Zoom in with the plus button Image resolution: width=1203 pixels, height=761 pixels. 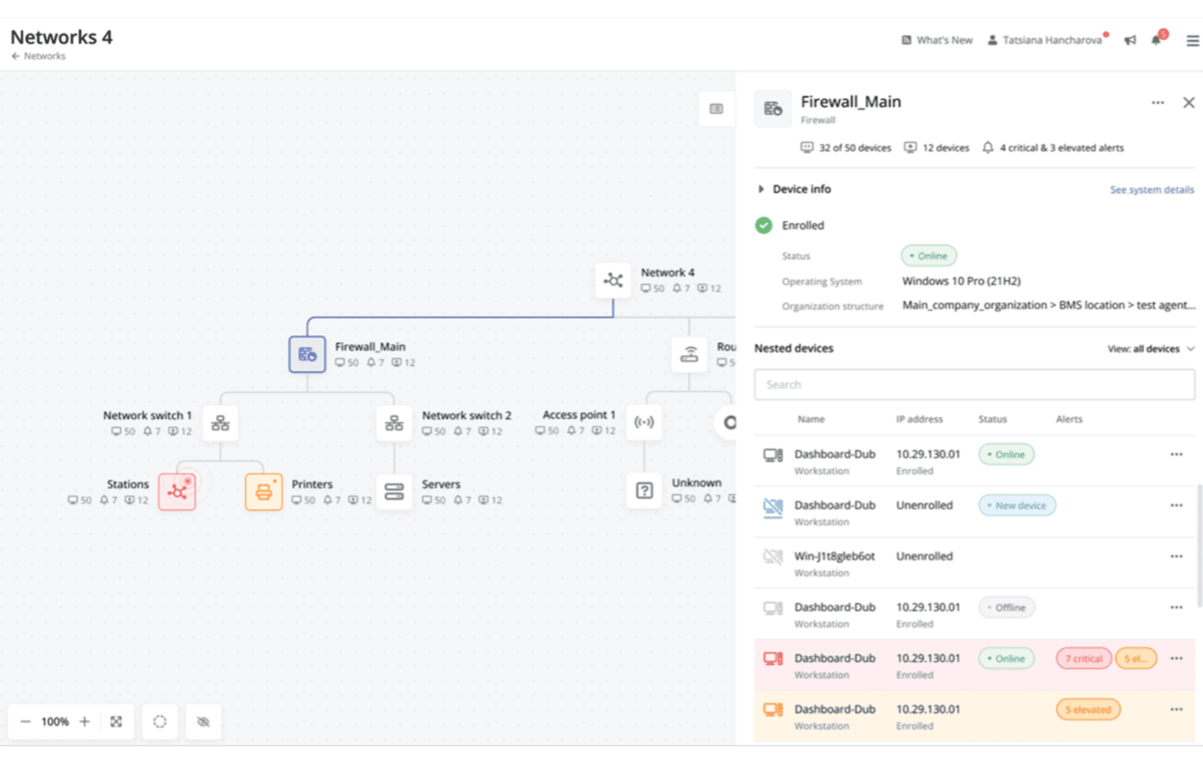coord(84,721)
